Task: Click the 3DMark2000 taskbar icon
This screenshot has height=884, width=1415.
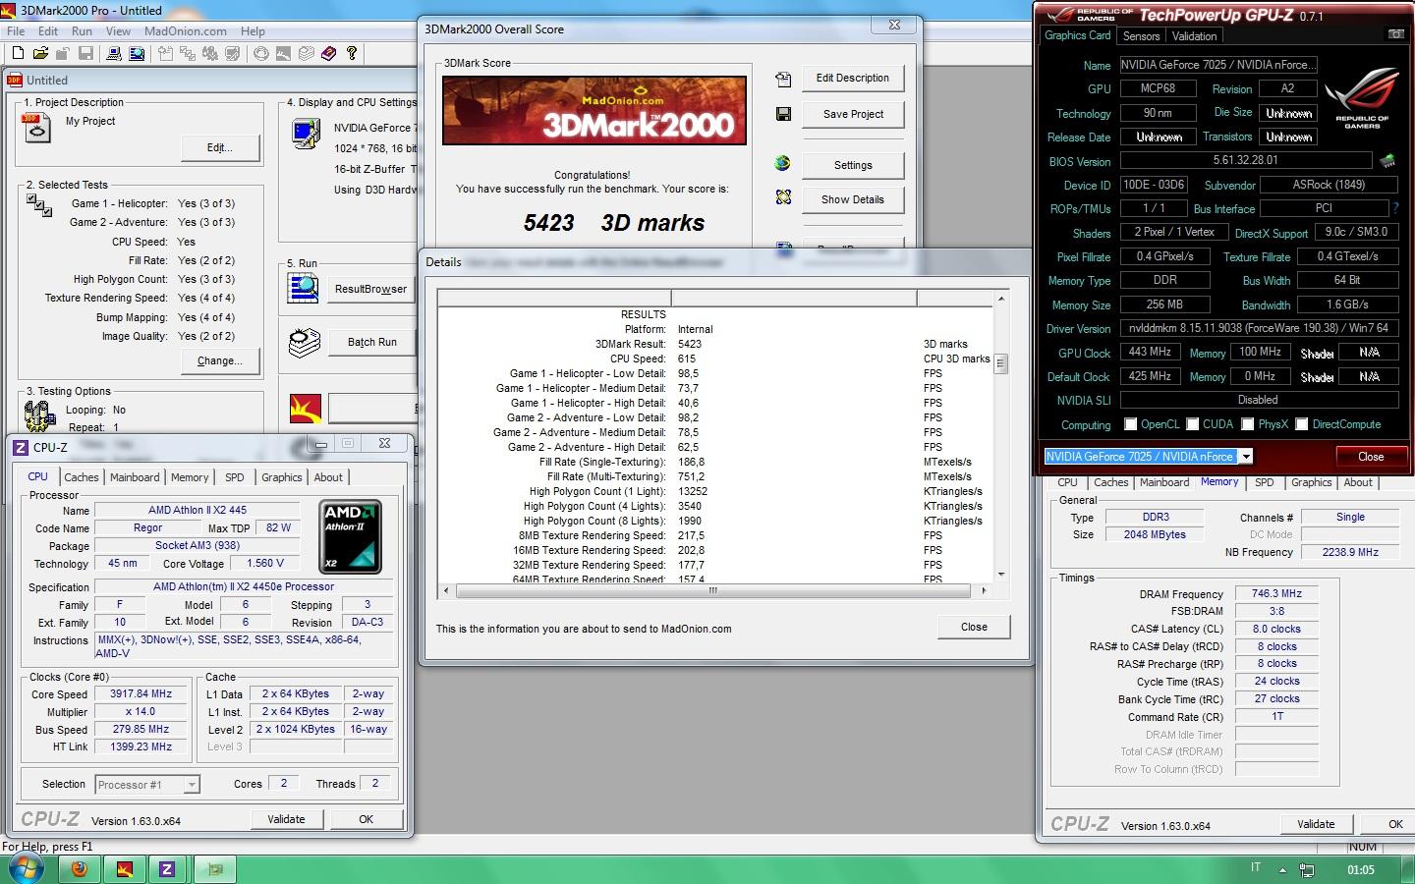Action: [x=125, y=869]
